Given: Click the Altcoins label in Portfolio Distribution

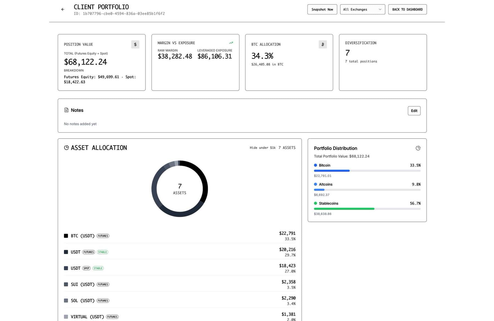Looking at the screenshot, I should (325, 184).
